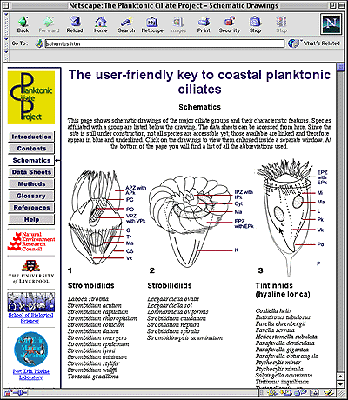Click the Strombidiids group heading
The width and height of the screenshot is (348, 400).
91,285
